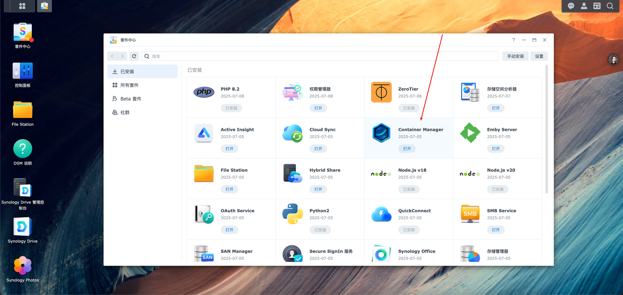Click ZeroTier package icon
This screenshot has height=295, width=623.
tap(381, 92)
